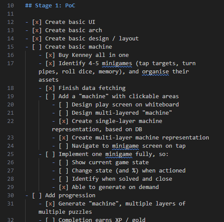Click the Stage 1: PoC heading text
Image resolution: width=224 pixels, height=222 pixels.
click(x=55, y=6)
